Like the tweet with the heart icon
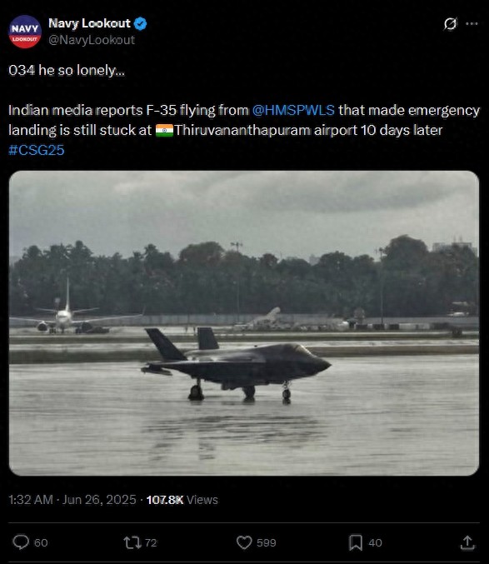The height and width of the screenshot is (564, 489). tap(244, 542)
